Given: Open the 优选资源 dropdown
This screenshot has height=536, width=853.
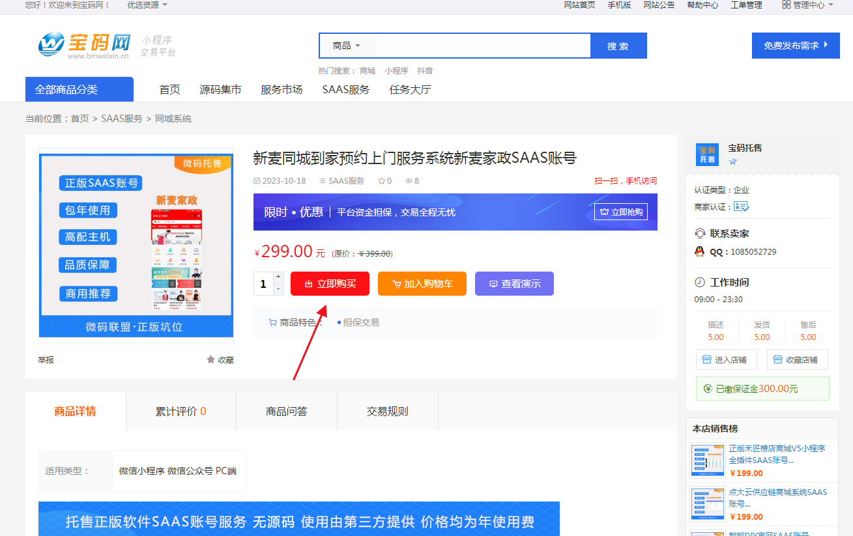Looking at the screenshot, I should 147,5.
